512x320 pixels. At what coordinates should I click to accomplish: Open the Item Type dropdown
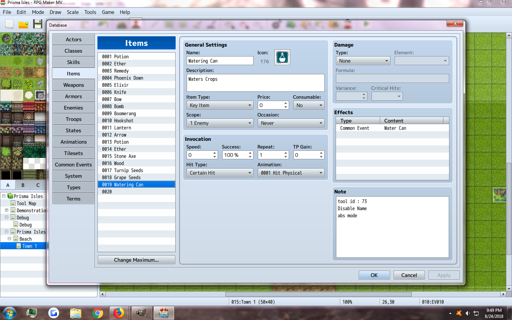click(220, 105)
